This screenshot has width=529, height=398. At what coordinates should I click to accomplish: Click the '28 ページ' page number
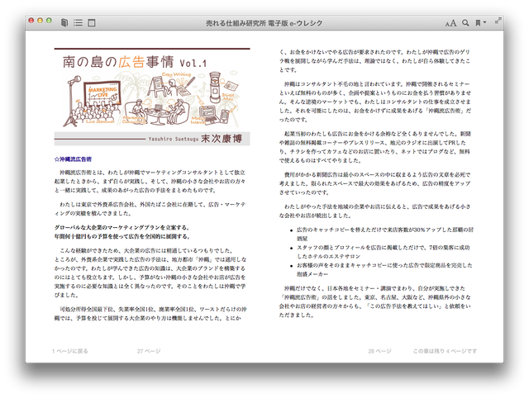tap(379, 351)
